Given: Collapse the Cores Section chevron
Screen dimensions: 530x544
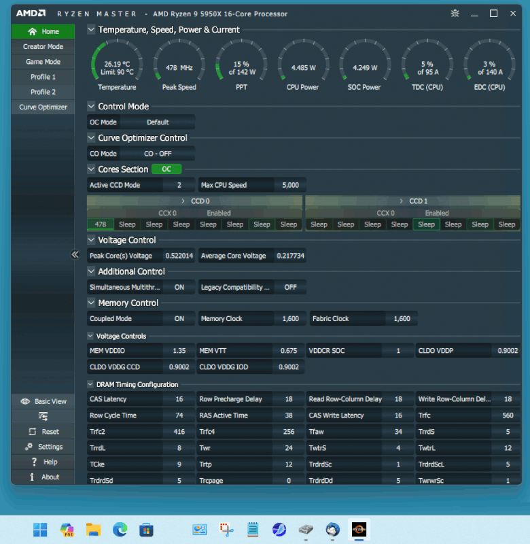Looking at the screenshot, I should 91,169.
